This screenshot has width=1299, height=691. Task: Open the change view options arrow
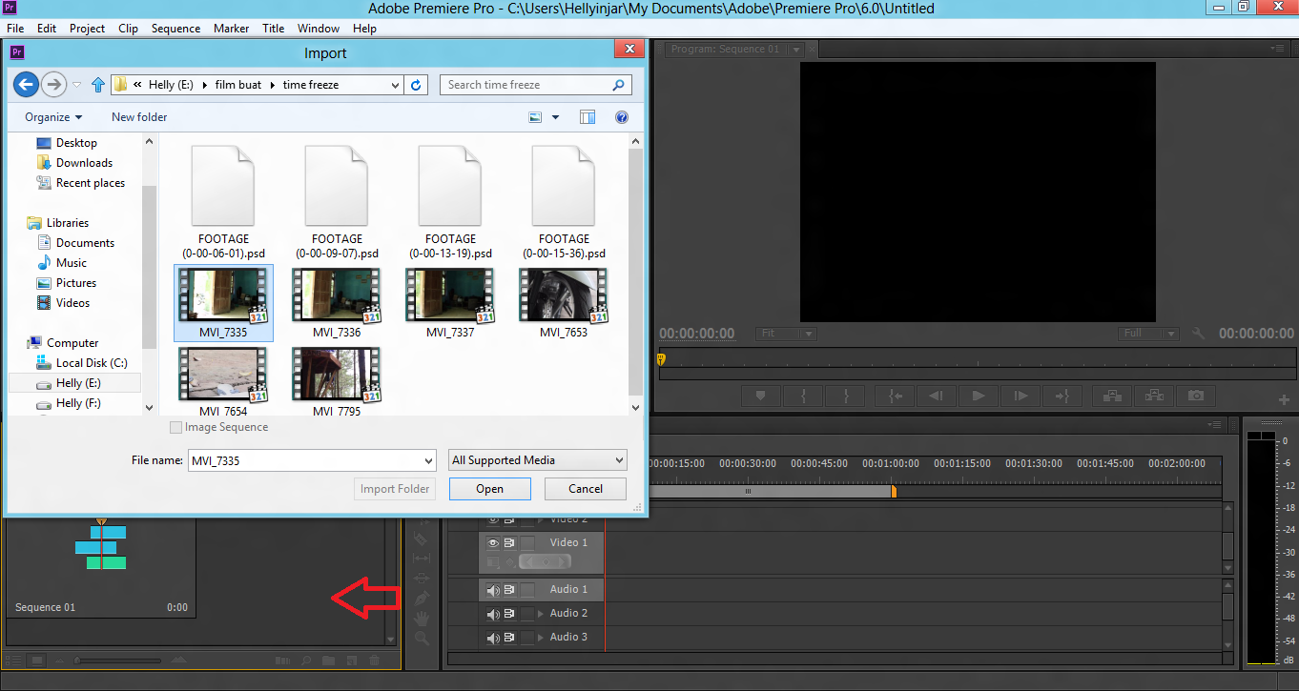click(x=556, y=117)
